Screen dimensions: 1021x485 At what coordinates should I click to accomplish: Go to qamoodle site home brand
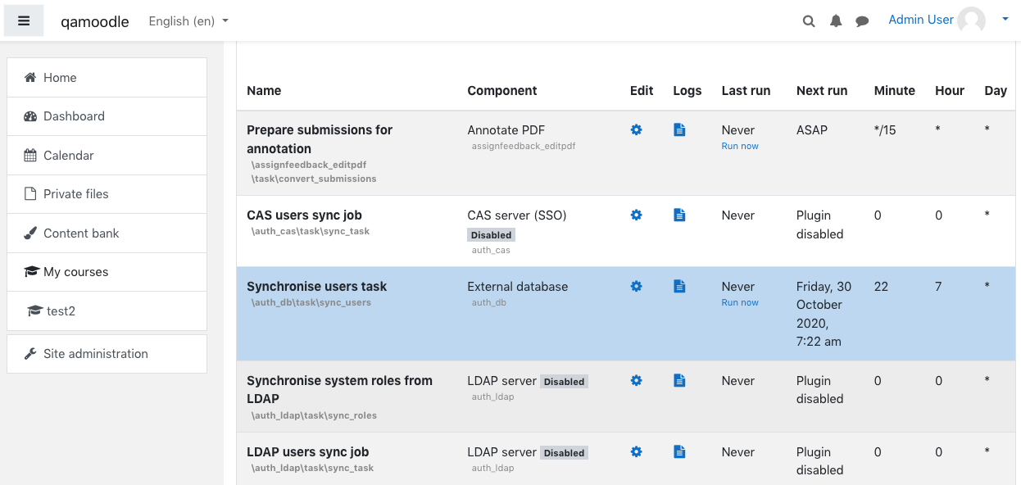tap(95, 21)
